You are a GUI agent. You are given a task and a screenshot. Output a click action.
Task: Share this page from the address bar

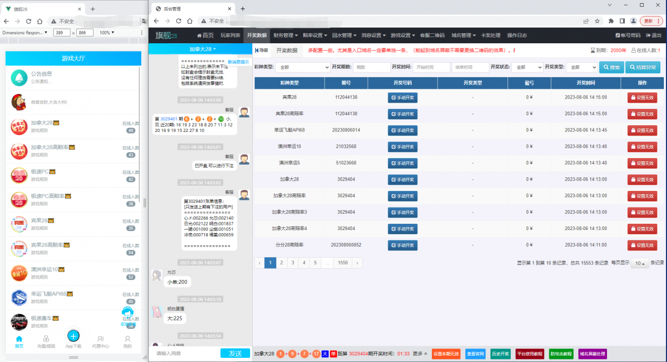(x=586, y=21)
